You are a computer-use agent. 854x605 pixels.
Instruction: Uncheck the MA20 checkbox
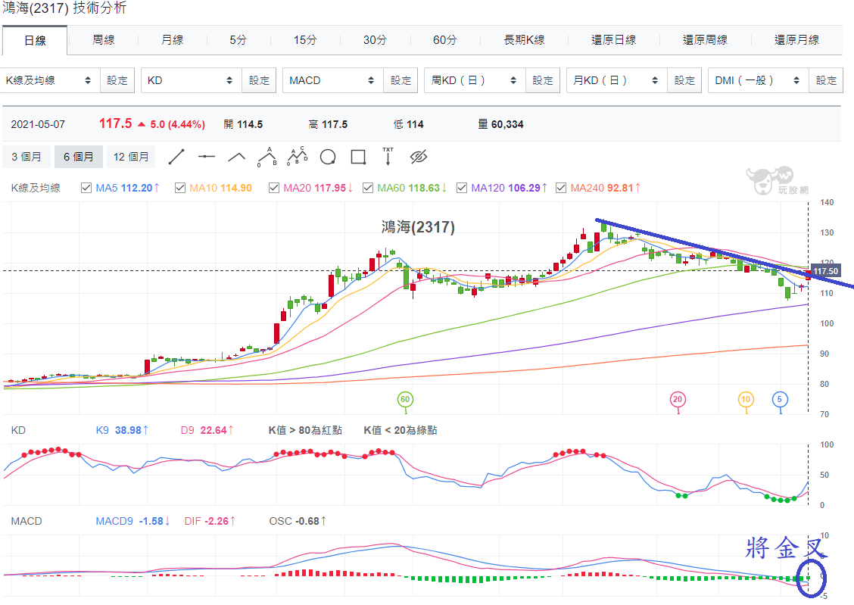pos(274,188)
